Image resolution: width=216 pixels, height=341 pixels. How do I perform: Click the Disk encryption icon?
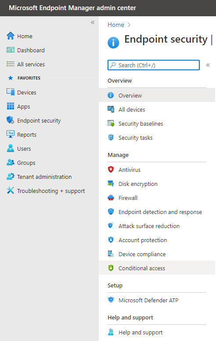click(111, 184)
